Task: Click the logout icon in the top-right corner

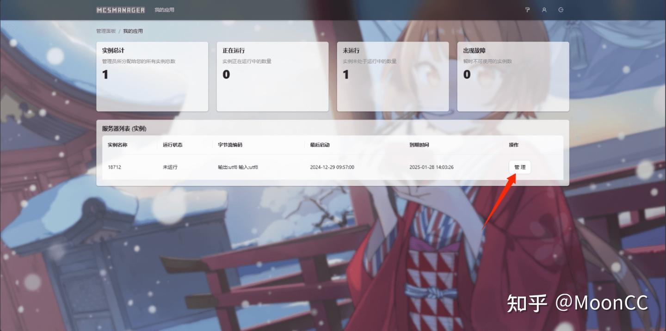Action: pyautogui.click(x=561, y=10)
